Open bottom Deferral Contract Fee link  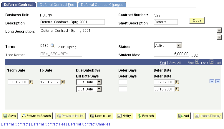pos(48,124)
